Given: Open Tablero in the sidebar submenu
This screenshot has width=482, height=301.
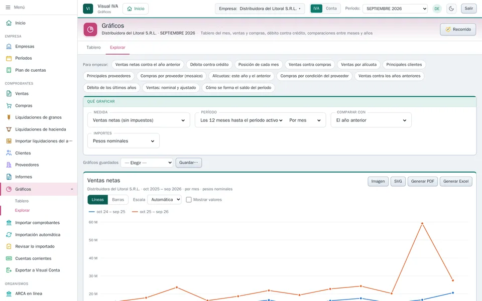Looking at the screenshot, I should click(x=22, y=201).
